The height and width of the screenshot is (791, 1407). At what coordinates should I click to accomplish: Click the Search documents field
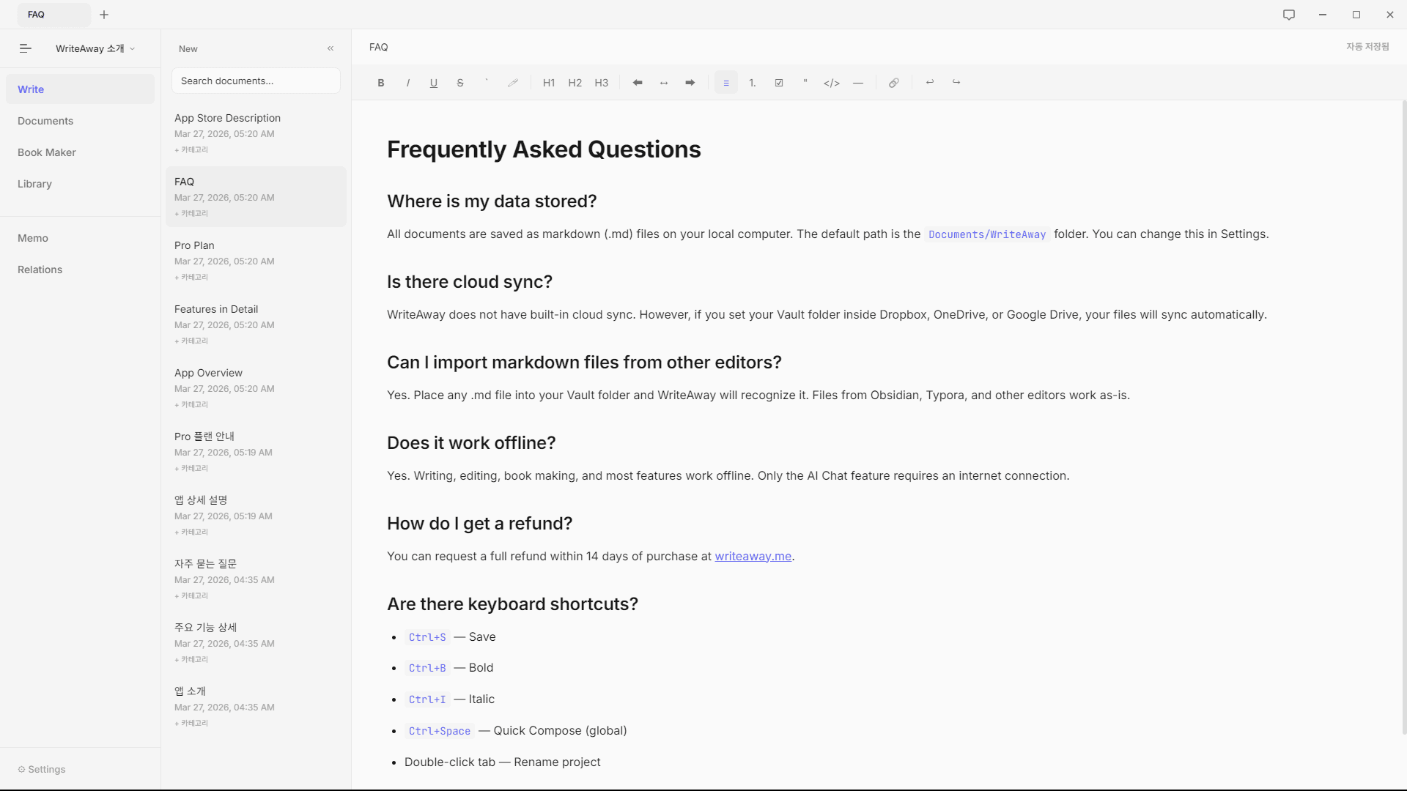[x=256, y=81]
